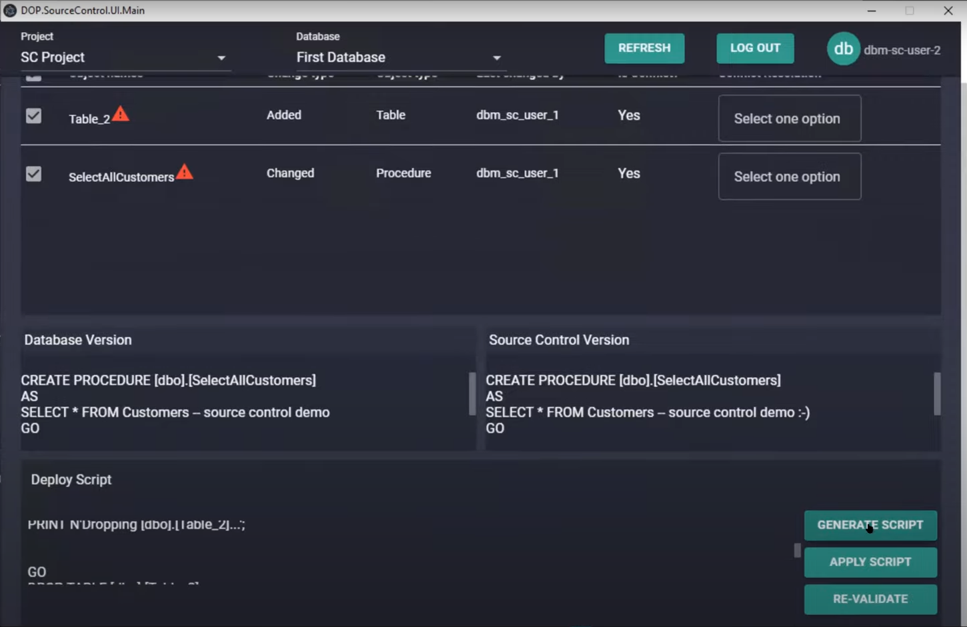
Task: Uncheck the Table_2 row checkbox
Action: tap(33, 116)
